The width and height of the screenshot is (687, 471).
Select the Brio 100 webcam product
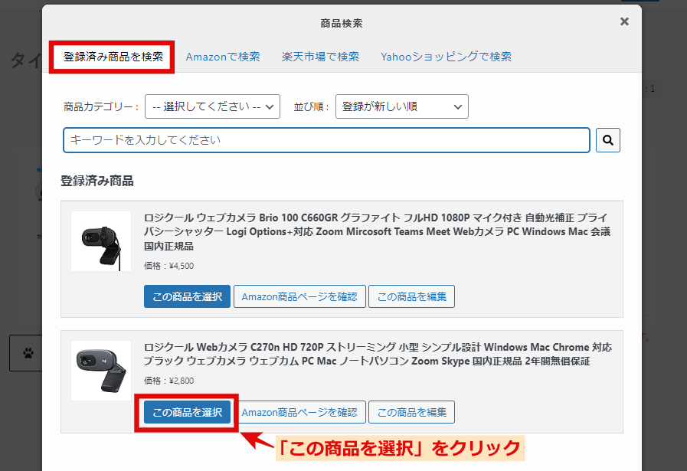point(187,296)
